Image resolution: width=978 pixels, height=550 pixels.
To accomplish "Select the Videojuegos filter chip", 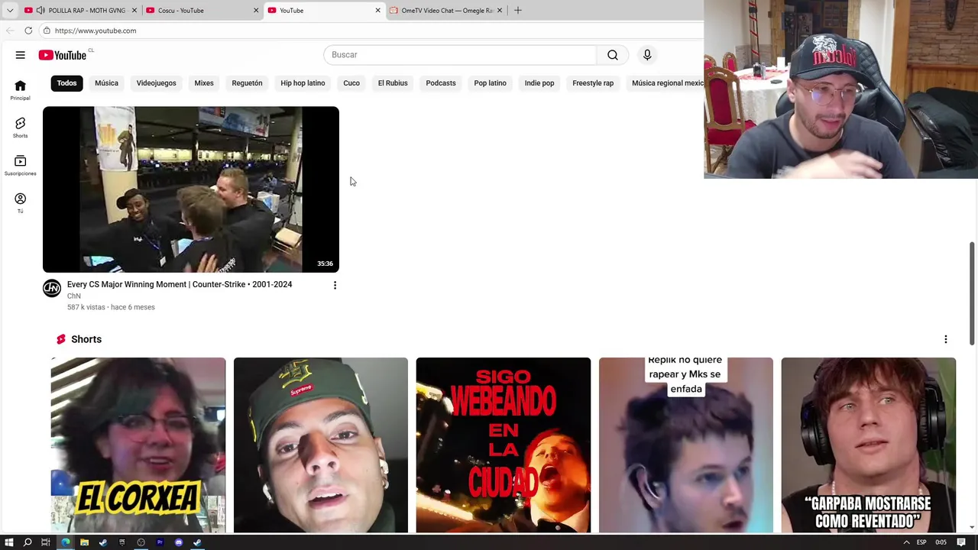I will coord(156,82).
